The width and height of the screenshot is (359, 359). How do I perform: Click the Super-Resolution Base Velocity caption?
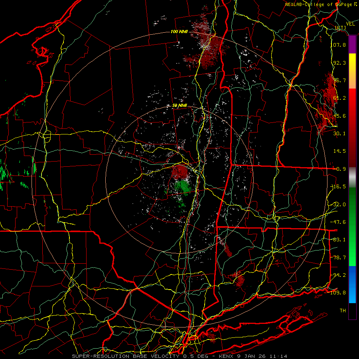pos(179,356)
